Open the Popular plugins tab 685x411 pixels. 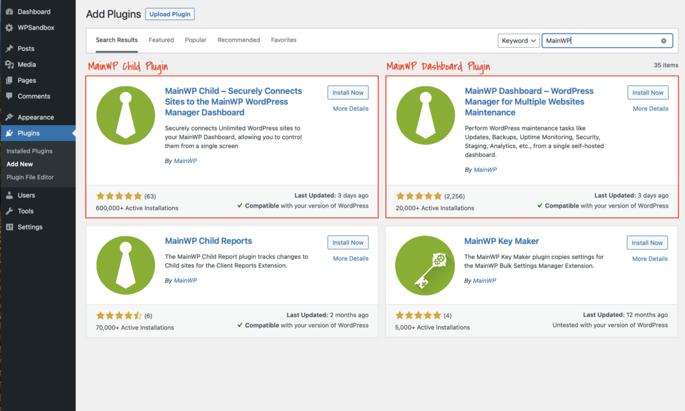[196, 40]
